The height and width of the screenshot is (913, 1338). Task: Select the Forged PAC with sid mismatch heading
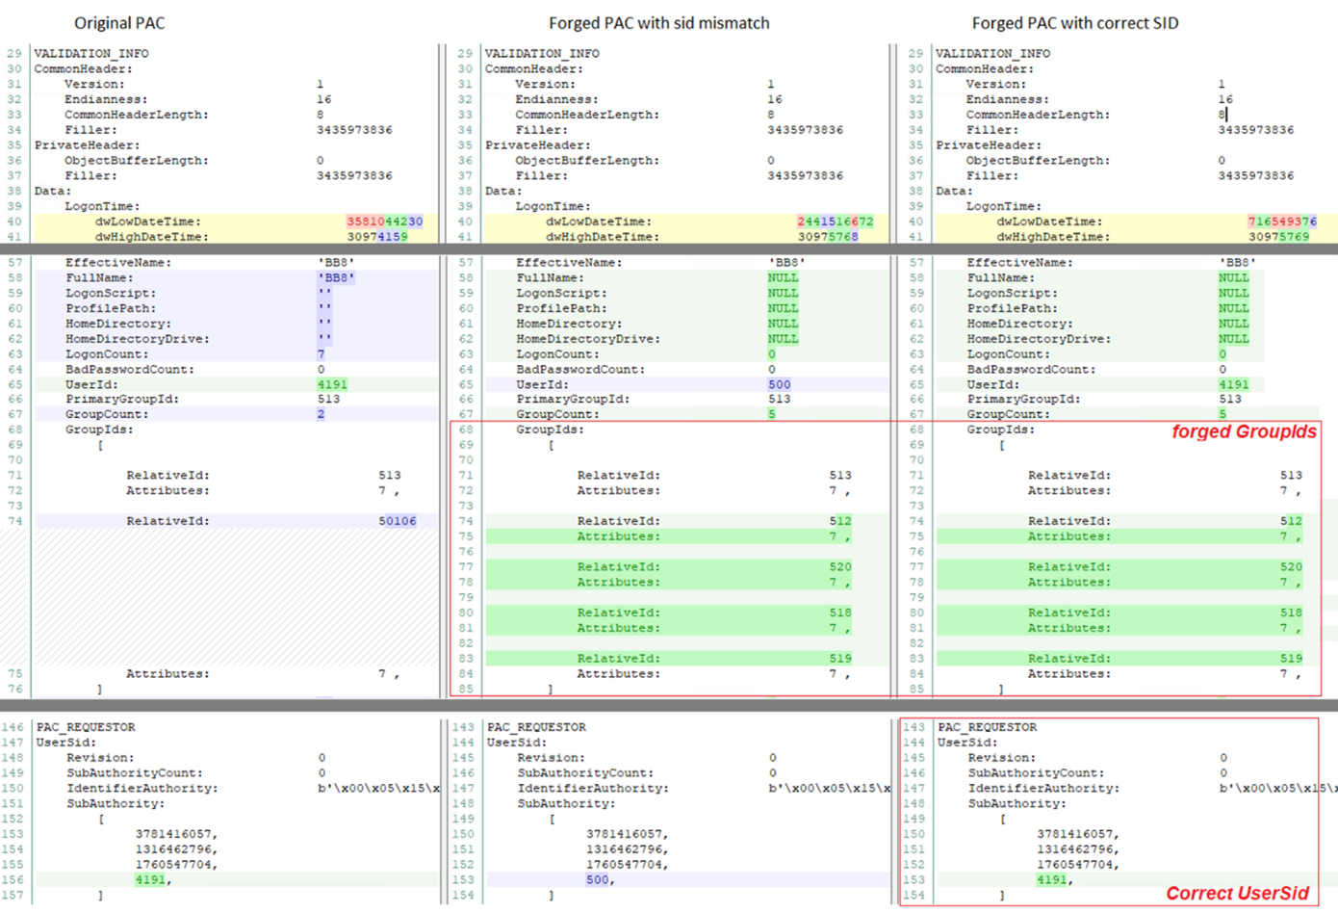coord(659,22)
